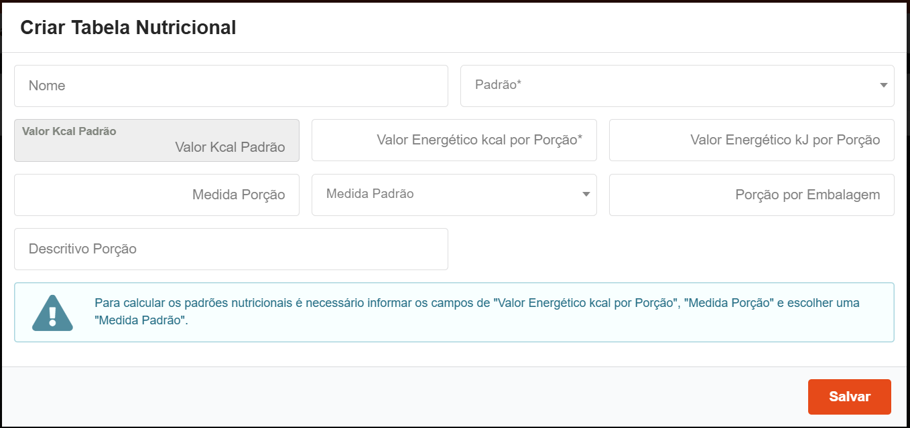This screenshot has height=428, width=910.
Task: Click the small bold Valor Kcal Padrão label
Action: pyautogui.click(x=69, y=131)
